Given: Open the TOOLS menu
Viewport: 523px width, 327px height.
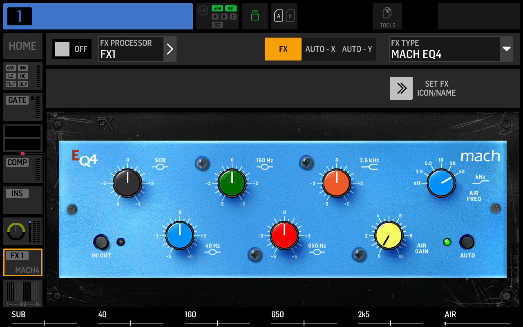Looking at the screenshot, I should (x=387, y=16).
